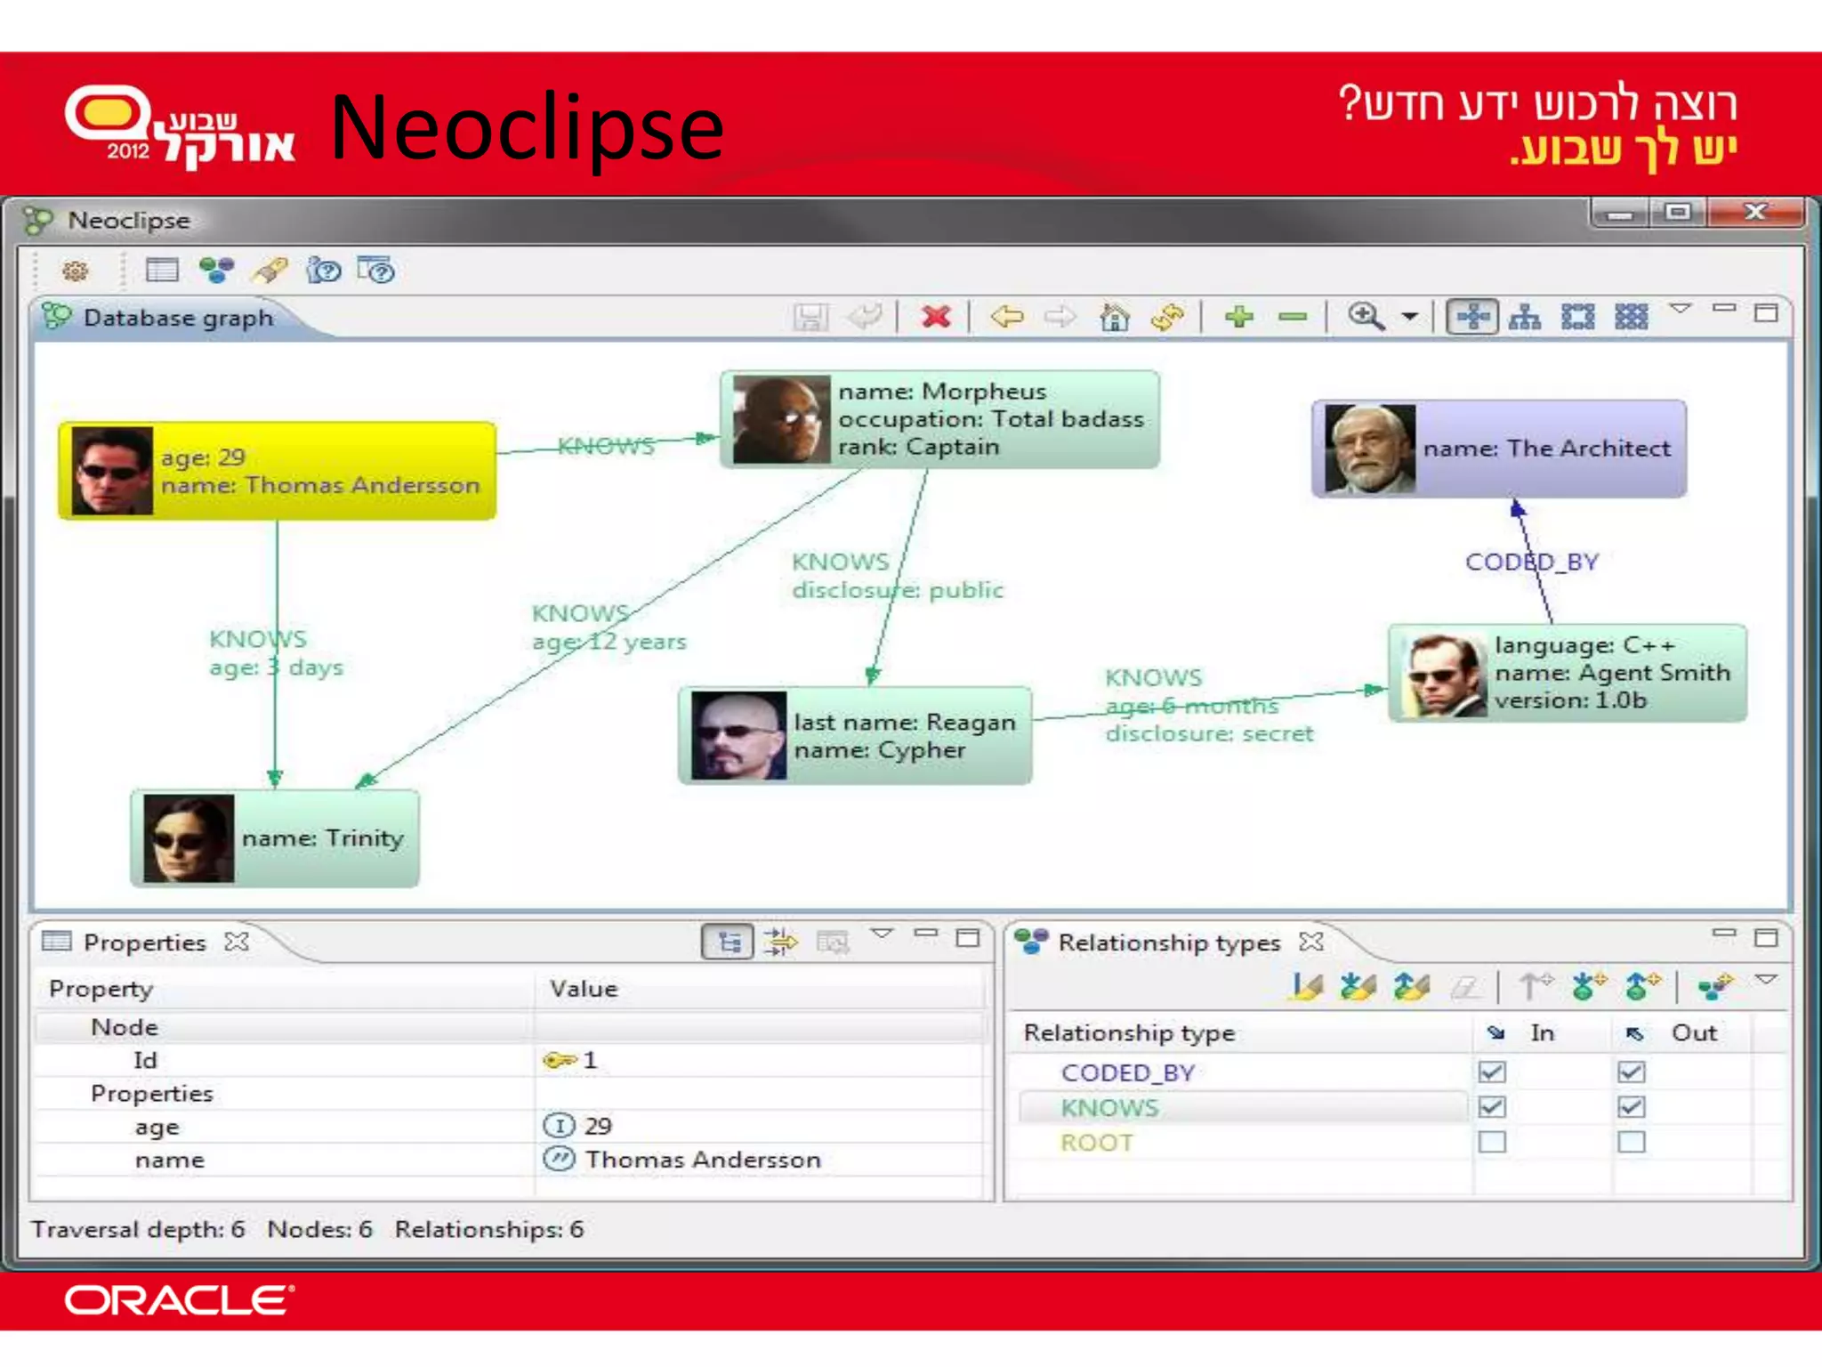Open the help view icon in main toolbar
Image resolution: width=1822 pixels, height=1367 pixels.
tap(323, 270)
